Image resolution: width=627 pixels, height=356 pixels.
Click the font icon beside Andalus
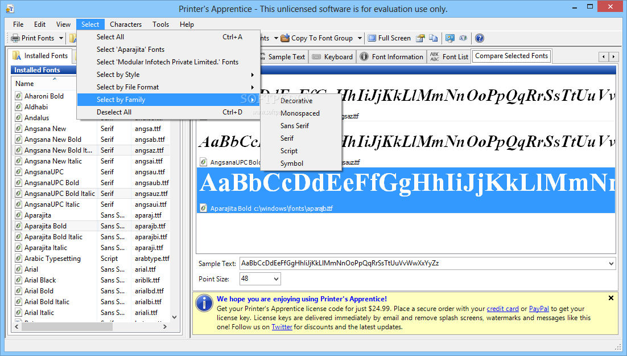click(18, 118)
